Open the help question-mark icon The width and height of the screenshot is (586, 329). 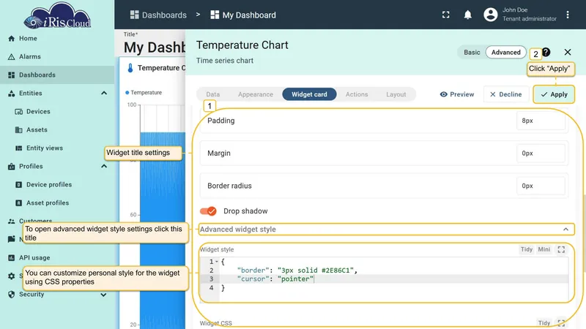tap(546, 52)
